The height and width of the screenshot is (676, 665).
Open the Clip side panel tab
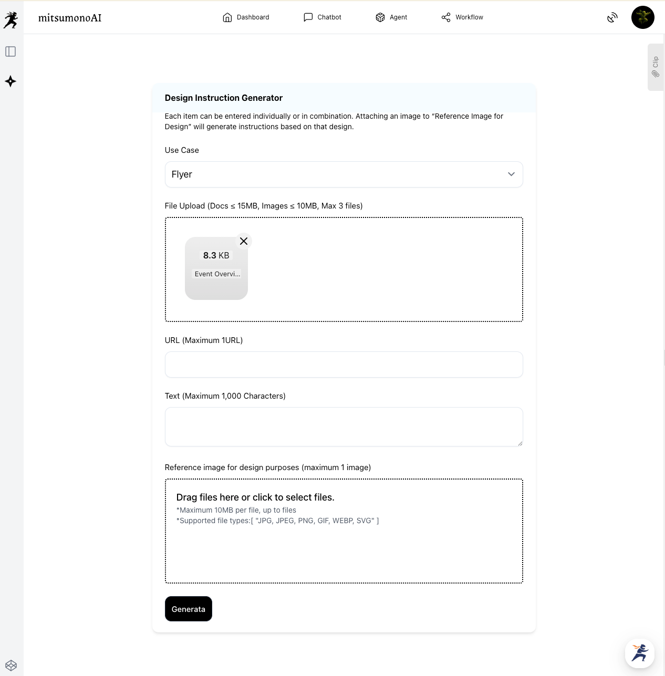(x=655, y=67)
